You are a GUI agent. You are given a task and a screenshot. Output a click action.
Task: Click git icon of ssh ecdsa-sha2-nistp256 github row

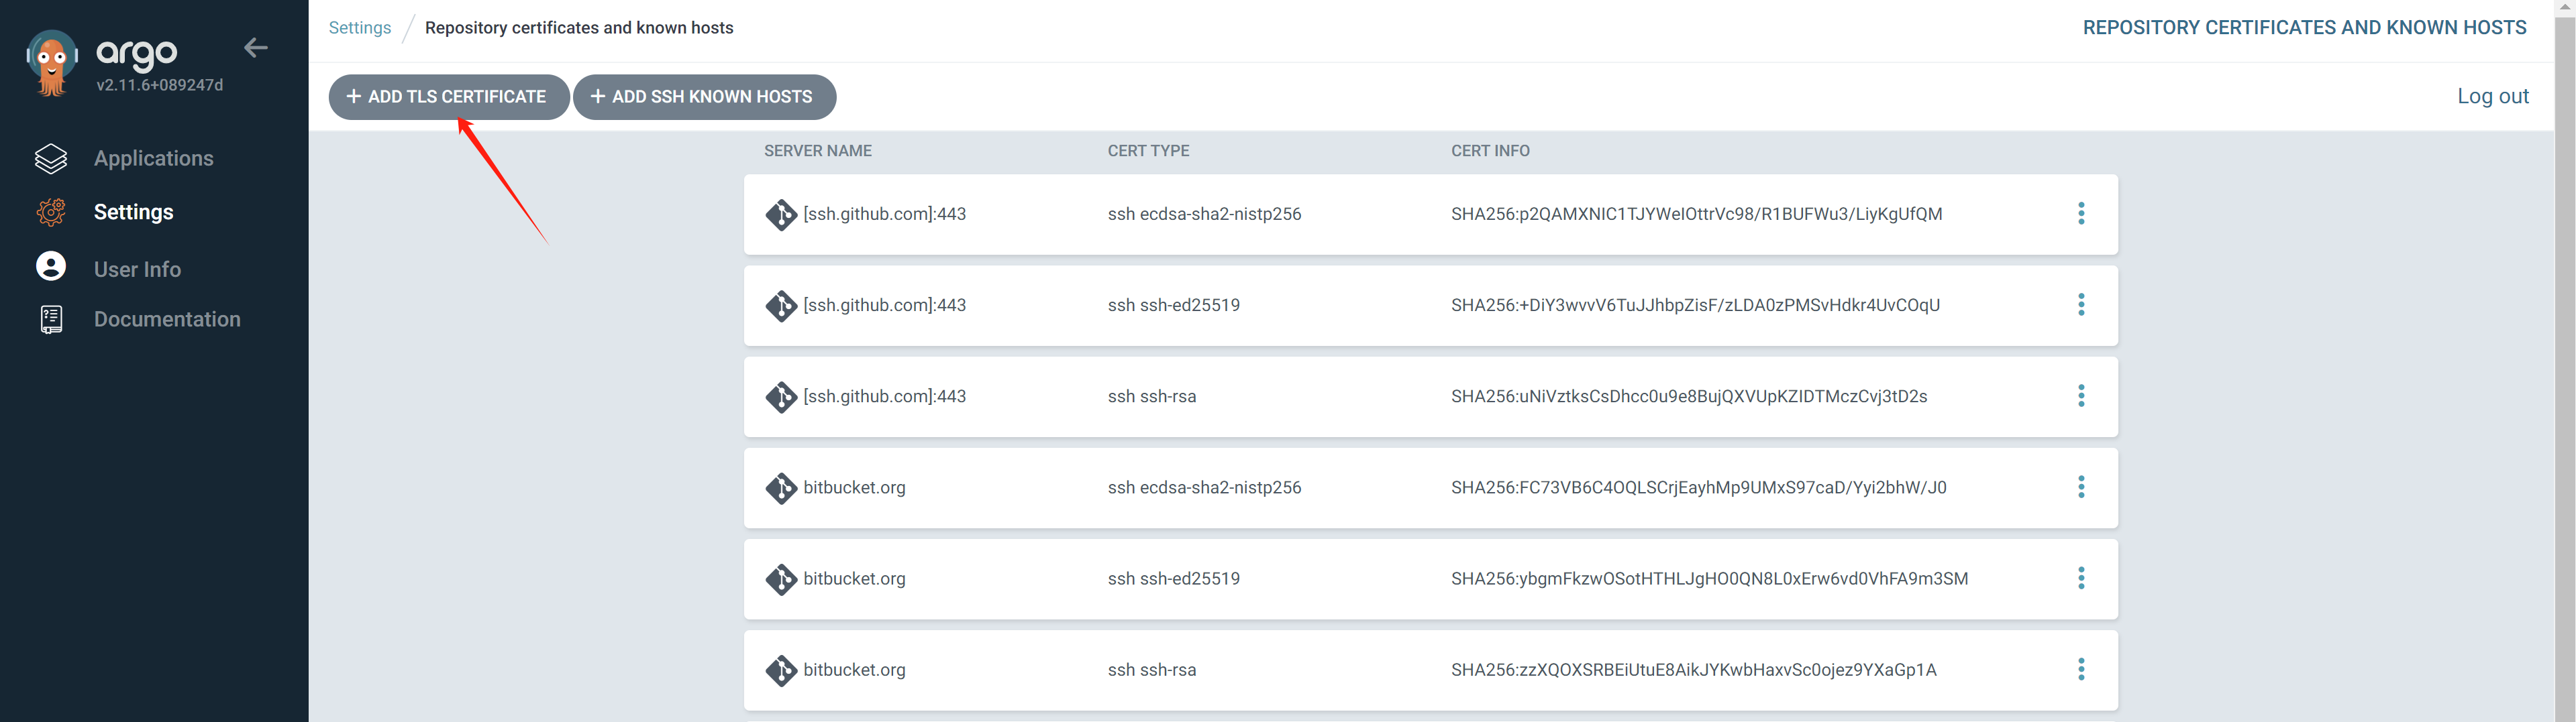(x=780, y=215)
